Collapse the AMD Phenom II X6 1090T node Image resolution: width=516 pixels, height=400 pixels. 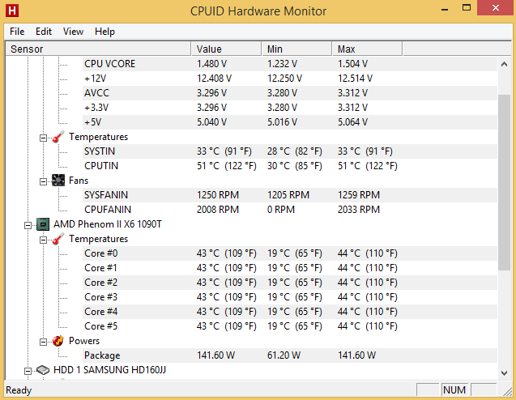click(x=28, y=225)
